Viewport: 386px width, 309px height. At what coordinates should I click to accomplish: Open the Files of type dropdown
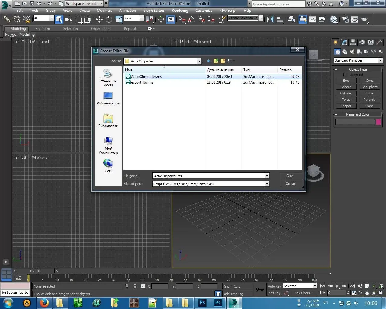coord(267,184)
